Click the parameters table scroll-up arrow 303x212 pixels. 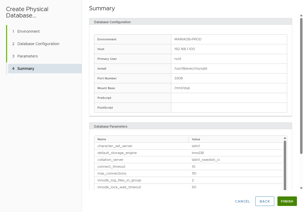click(x=285, y=138)
